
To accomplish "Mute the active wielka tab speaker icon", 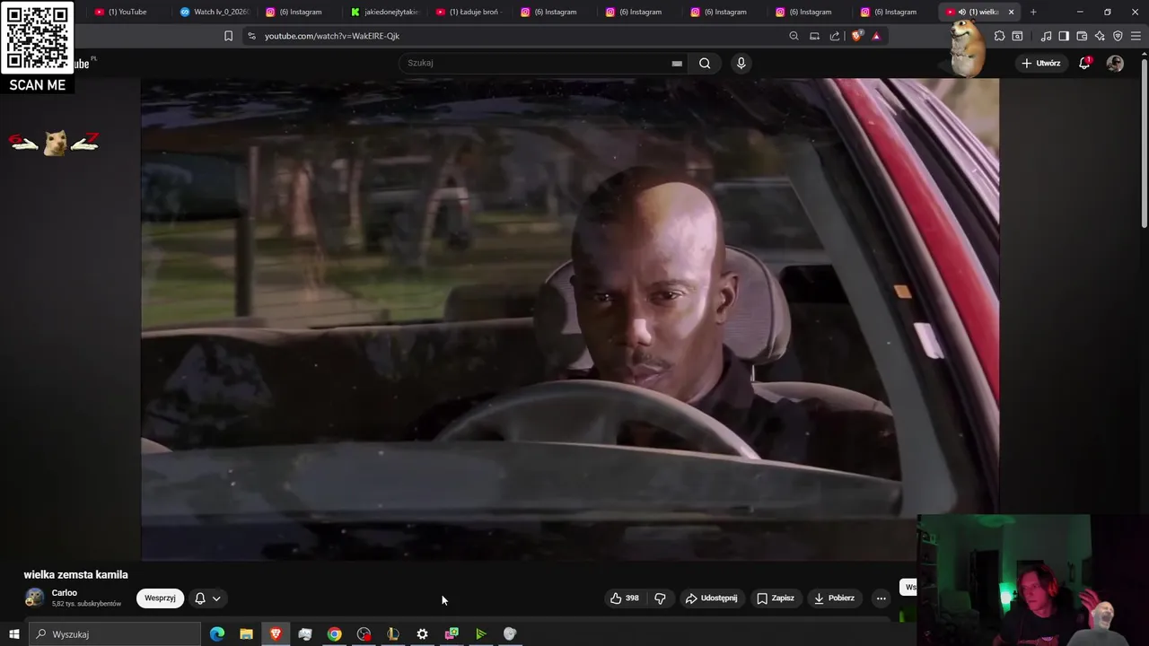I will point(962,12).
